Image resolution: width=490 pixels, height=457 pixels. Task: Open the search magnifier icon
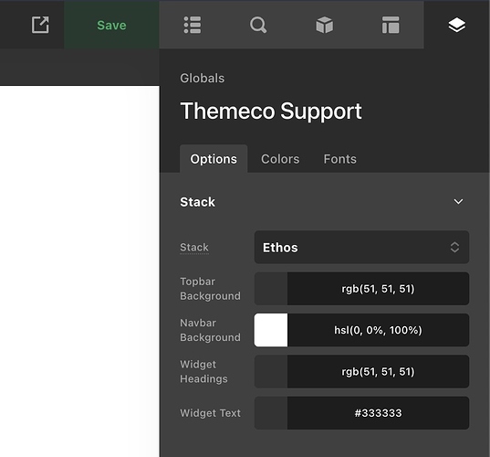(258, 25)
